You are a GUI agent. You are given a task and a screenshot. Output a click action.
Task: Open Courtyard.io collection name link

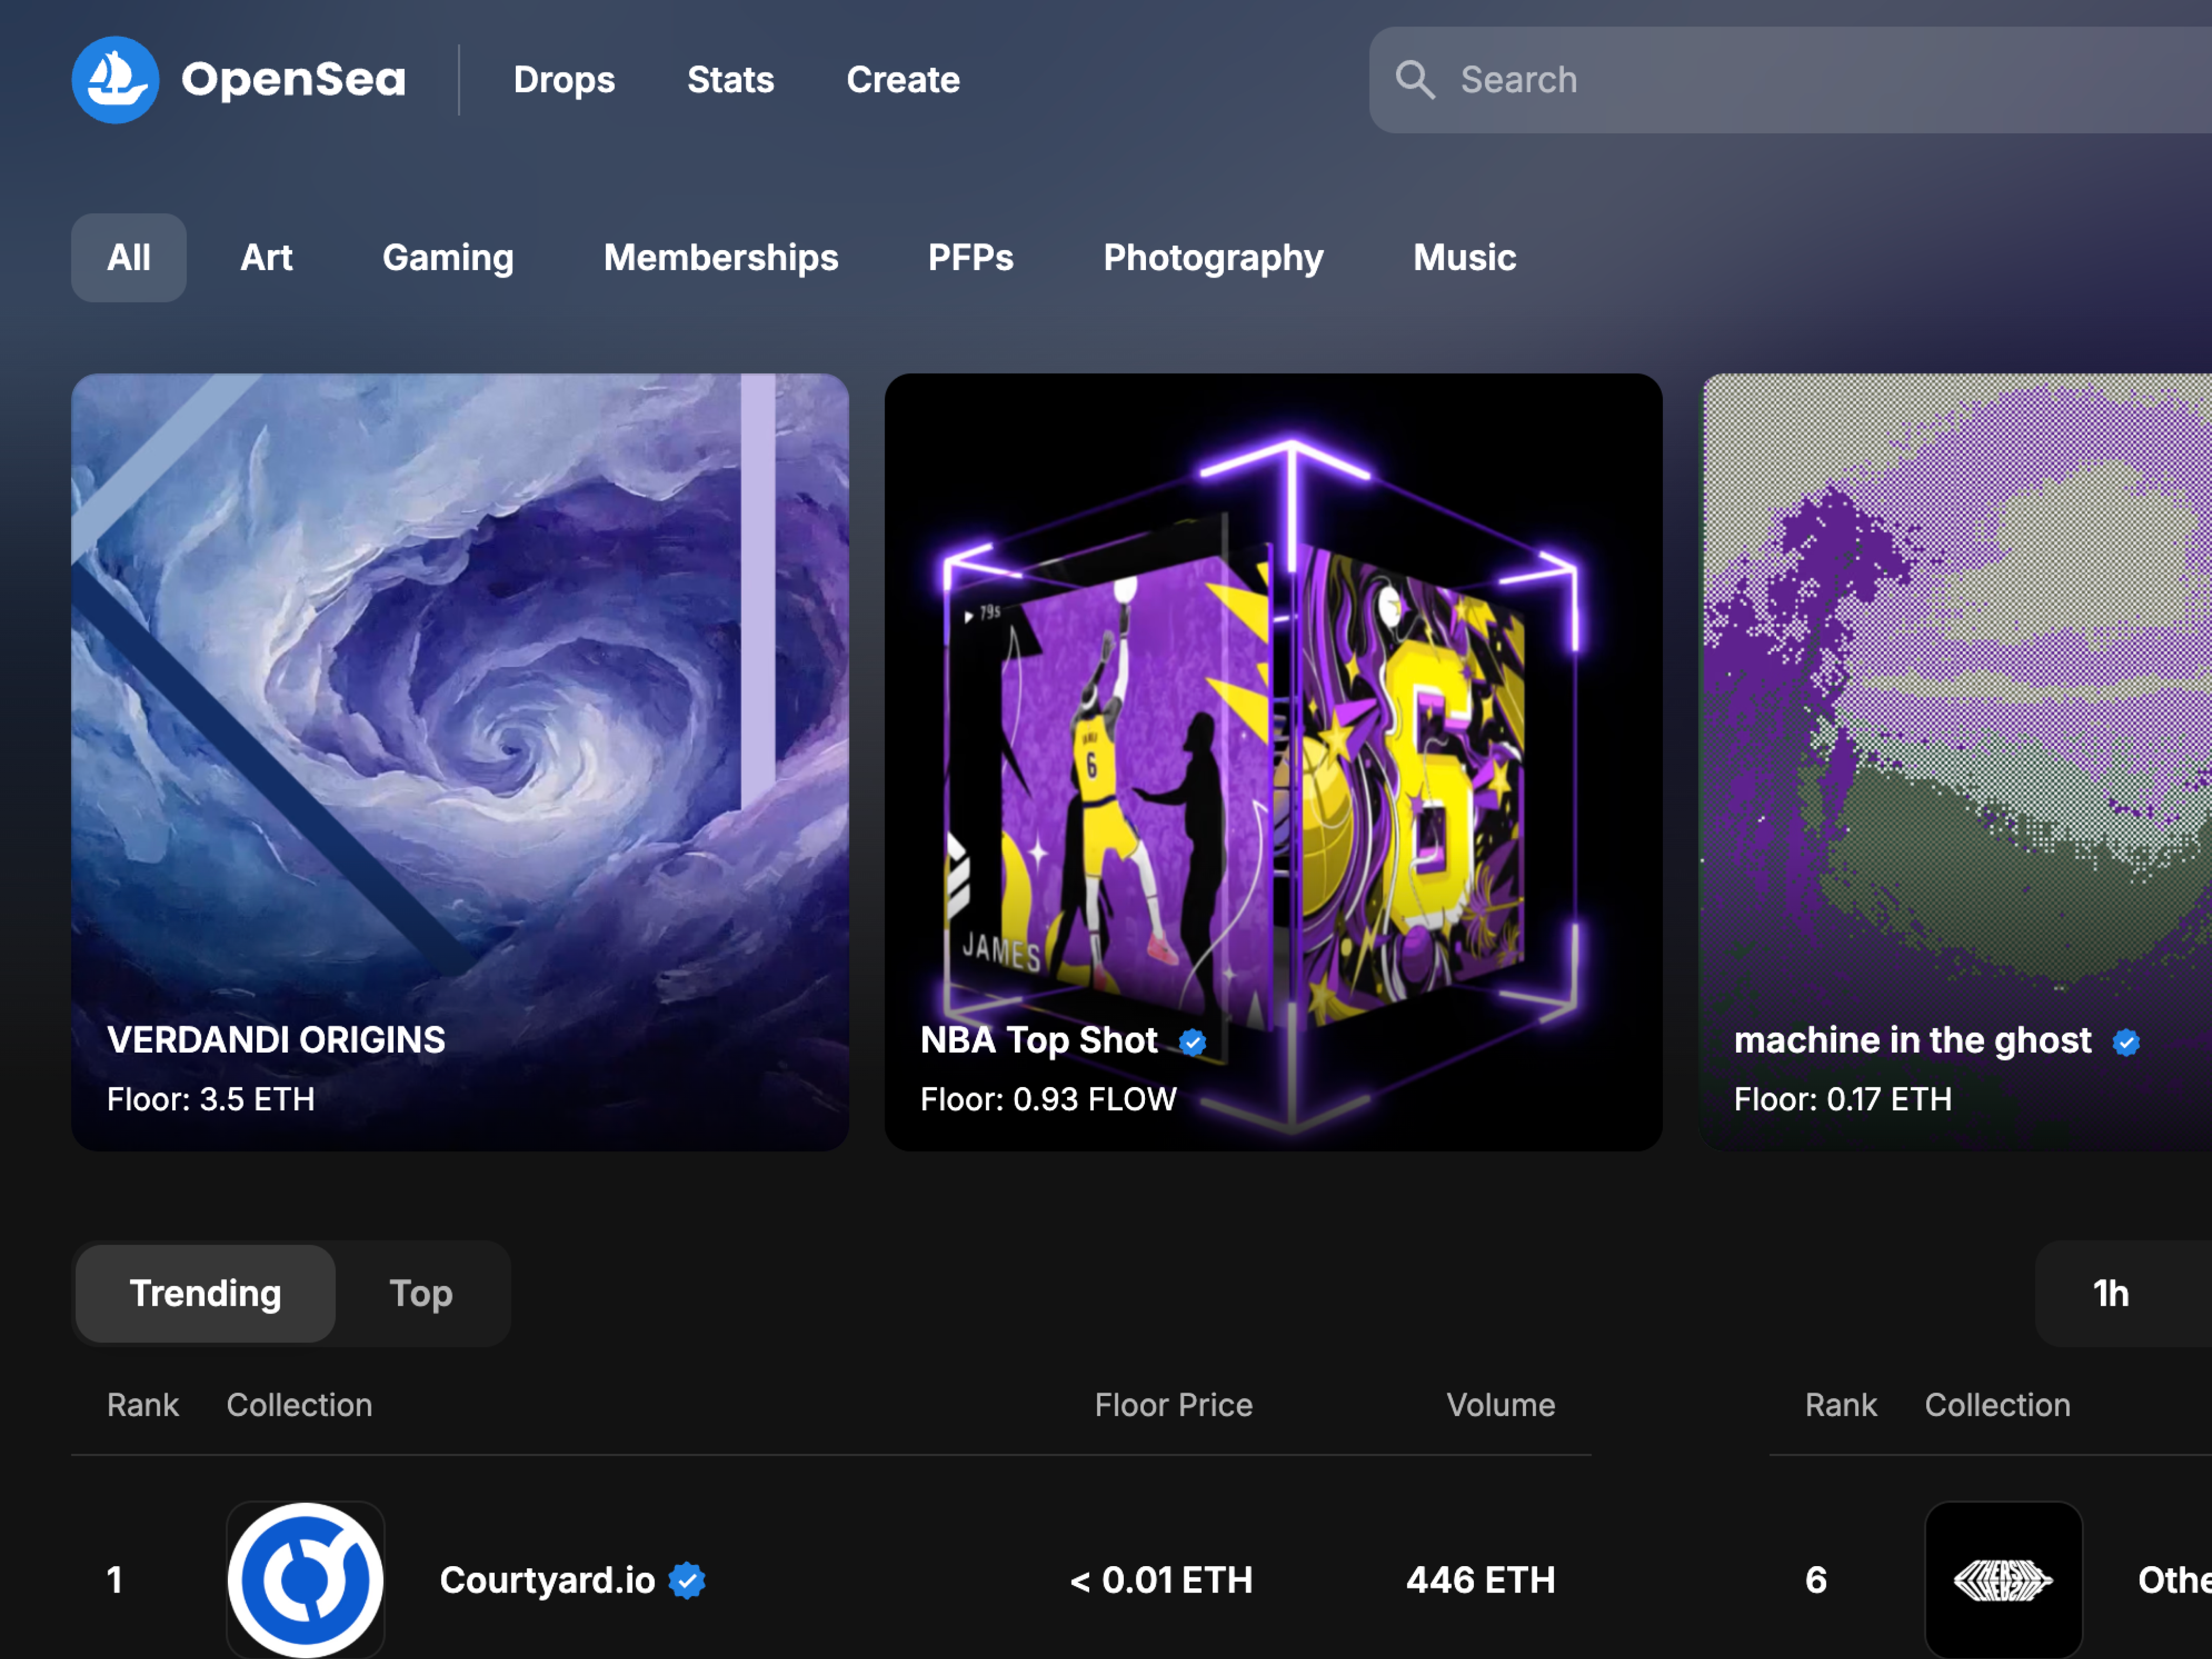coord(547,1580)
